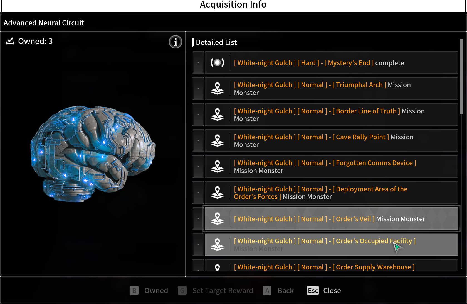Viewport: 467px width, 304px height.
Task: Select Border Line of Truth entry text
Action: tap(329, 115)
